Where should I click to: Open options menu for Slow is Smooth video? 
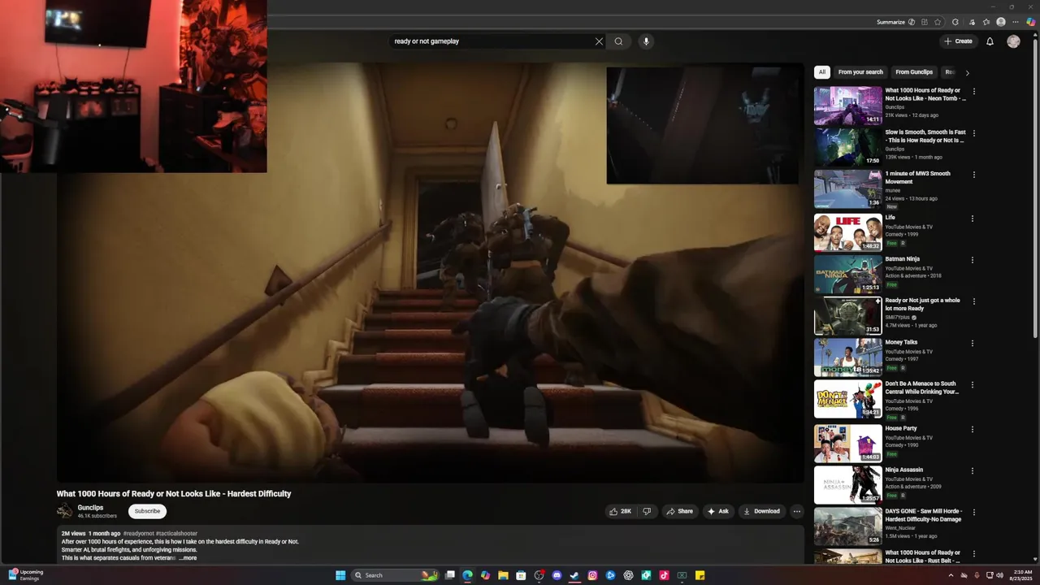pyautogui.click(x=974, y=133)
